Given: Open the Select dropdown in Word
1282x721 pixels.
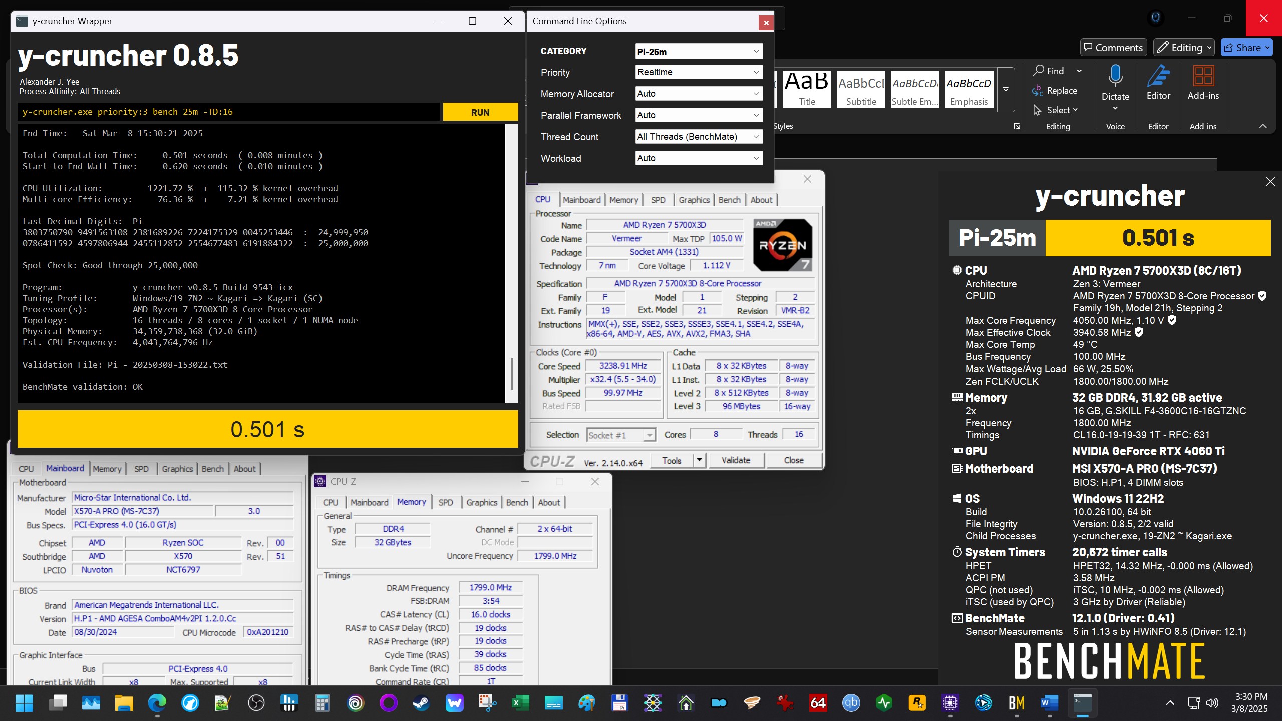Looking at the screenshot, I should point(1055,110).
